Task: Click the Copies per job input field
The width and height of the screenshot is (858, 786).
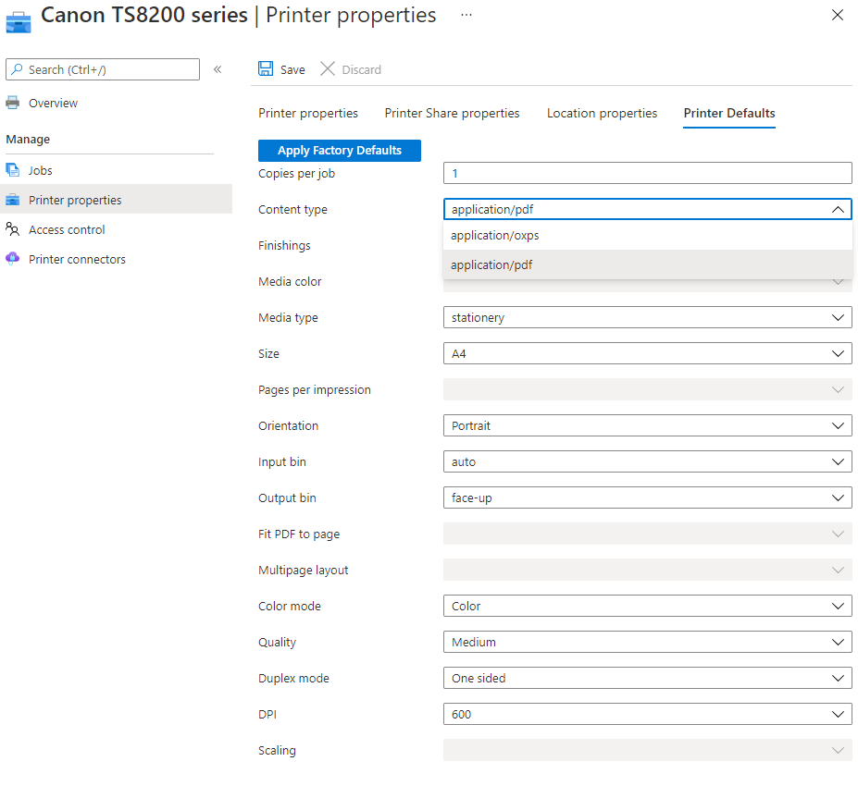Action: pos(647,173)
